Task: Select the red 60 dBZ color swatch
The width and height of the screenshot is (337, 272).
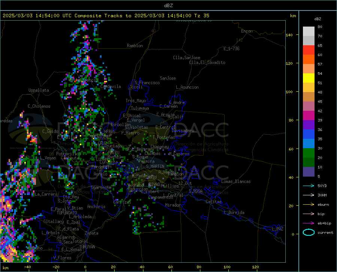Action: 309,50
